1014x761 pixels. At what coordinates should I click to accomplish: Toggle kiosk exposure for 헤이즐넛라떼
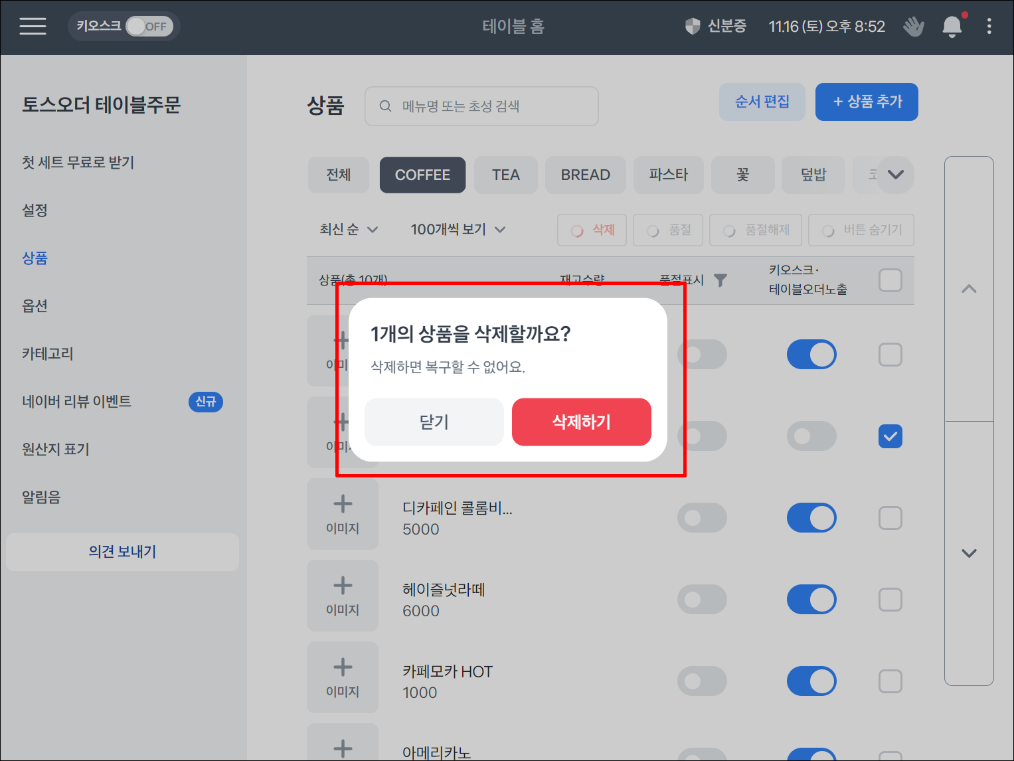pos(811,600)
